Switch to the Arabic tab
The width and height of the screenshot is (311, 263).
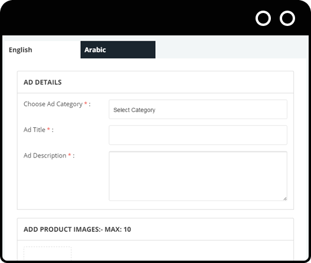(118, 50)
